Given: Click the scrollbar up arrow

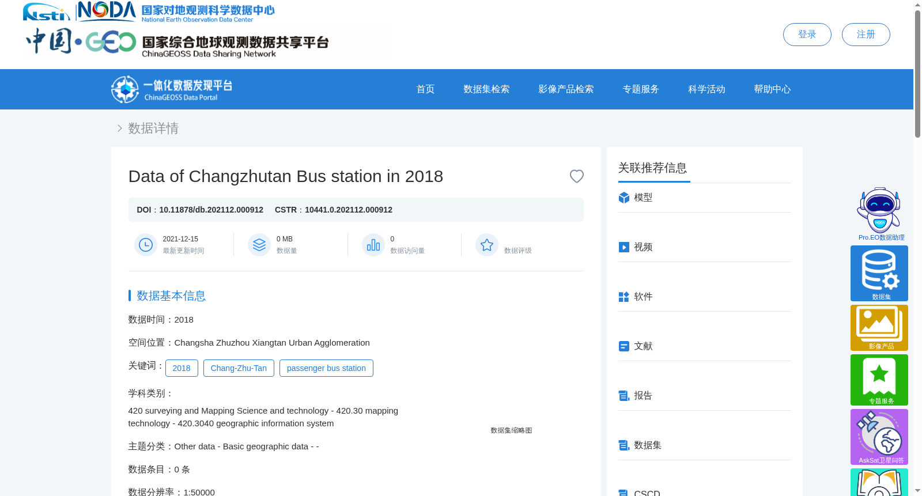Looking at the screenshot, I should (917, 5).
